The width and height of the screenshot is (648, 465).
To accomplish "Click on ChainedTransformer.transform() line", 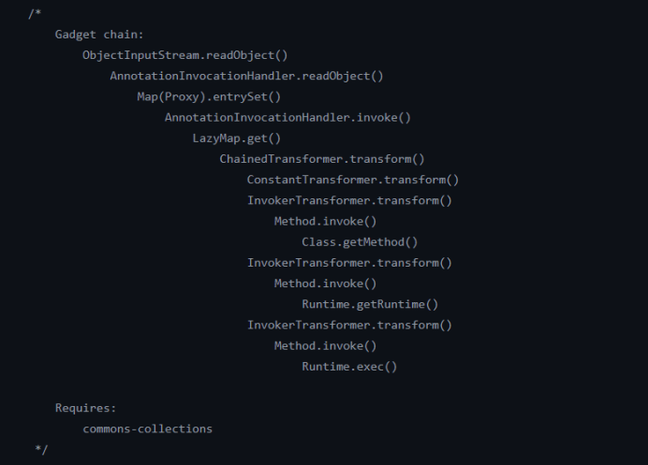I will click(x=322, y=159).
